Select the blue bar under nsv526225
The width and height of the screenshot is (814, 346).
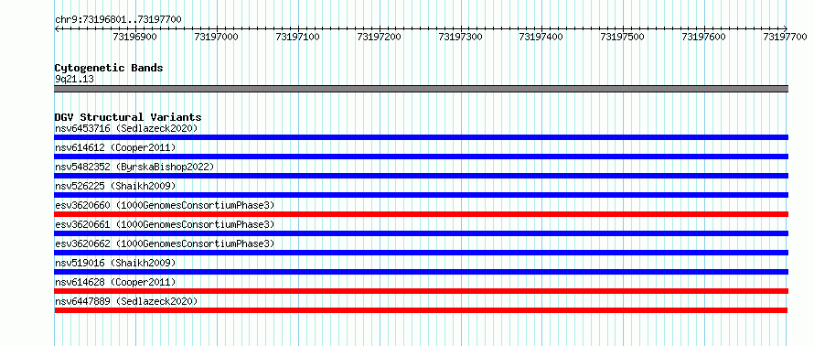point(422,195)
